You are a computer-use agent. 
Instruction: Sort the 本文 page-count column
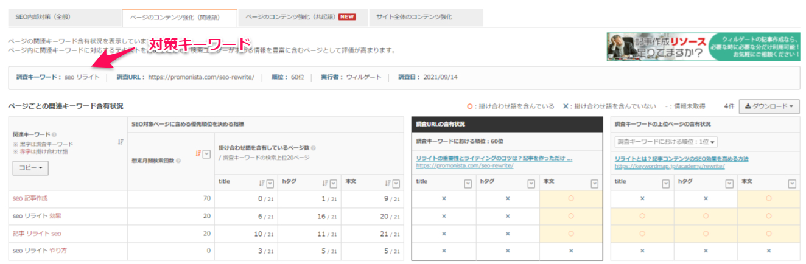(388, 183)
